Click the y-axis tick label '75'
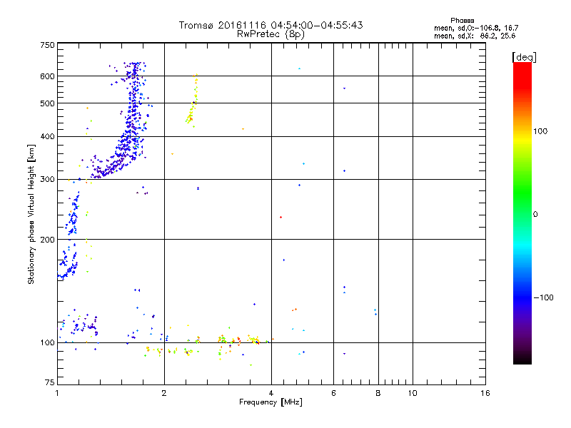Image resolution: width=571 pixels, height=428 pixels. [50, 382]
